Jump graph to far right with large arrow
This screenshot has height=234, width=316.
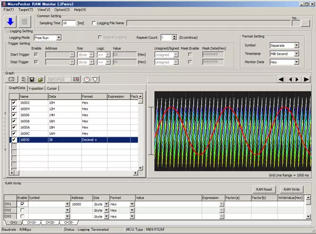pyautogui.click(x=306, y=79)
